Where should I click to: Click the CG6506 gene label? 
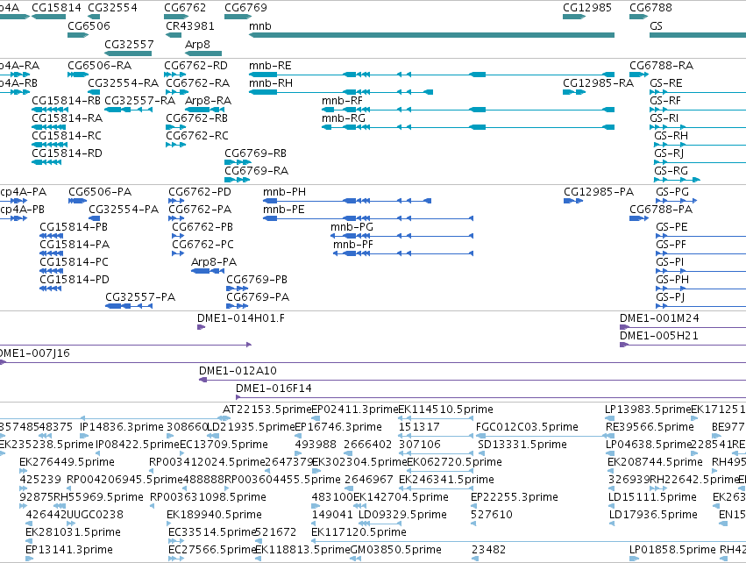89,25
